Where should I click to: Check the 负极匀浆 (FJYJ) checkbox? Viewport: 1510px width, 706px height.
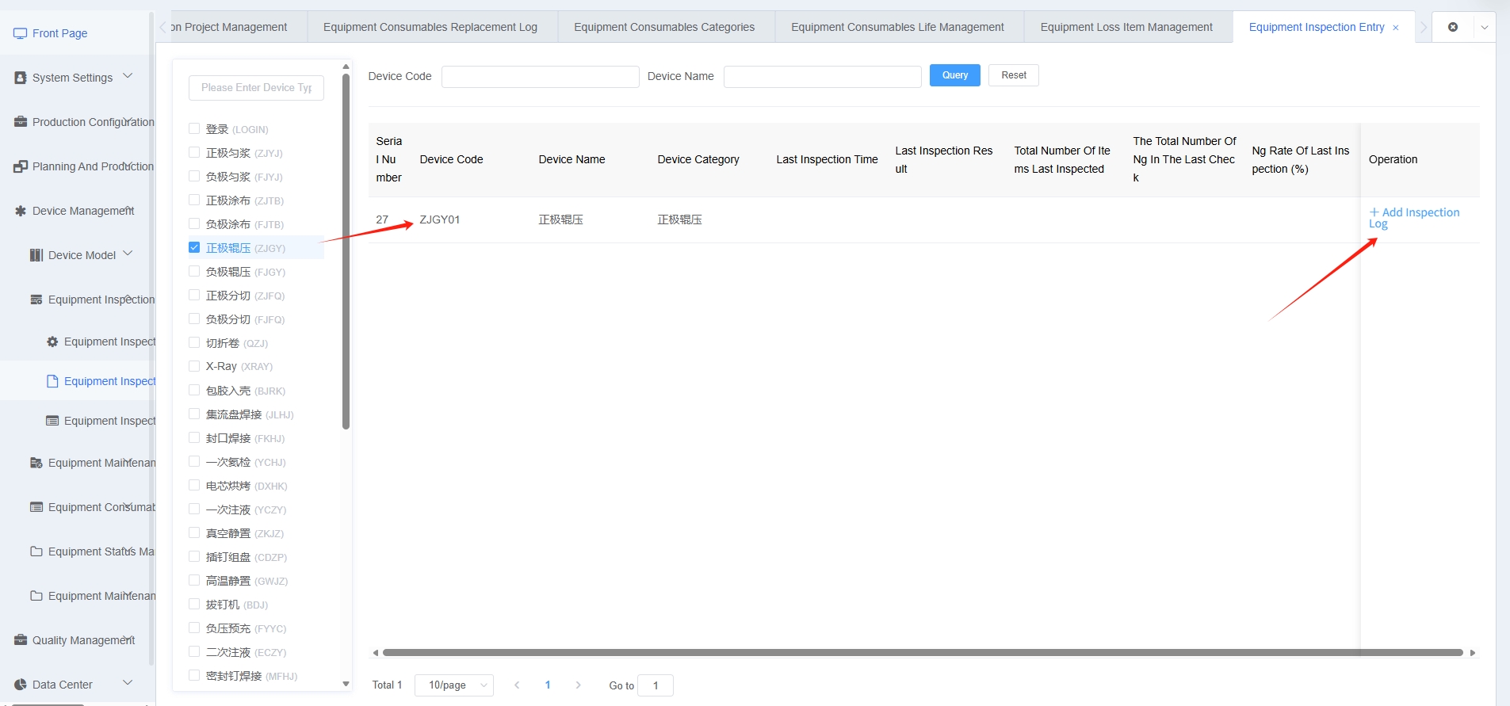click(194, 176)
